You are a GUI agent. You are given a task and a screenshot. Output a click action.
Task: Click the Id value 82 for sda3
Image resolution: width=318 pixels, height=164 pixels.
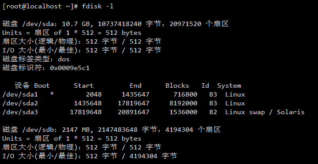213,112
